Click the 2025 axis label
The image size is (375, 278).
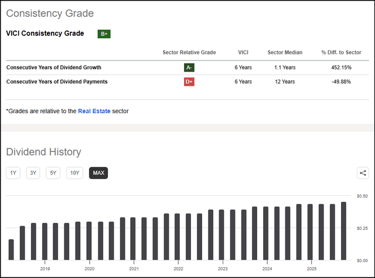(x=312, y=269)
